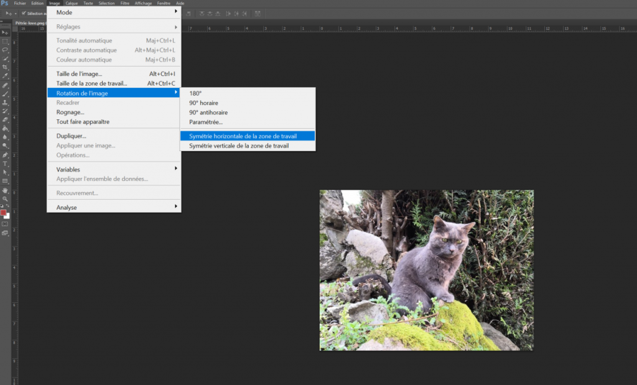The width and height of the screenshot is (637, 385).
Task: Open the Texte menu
Action: pos(88,3)
